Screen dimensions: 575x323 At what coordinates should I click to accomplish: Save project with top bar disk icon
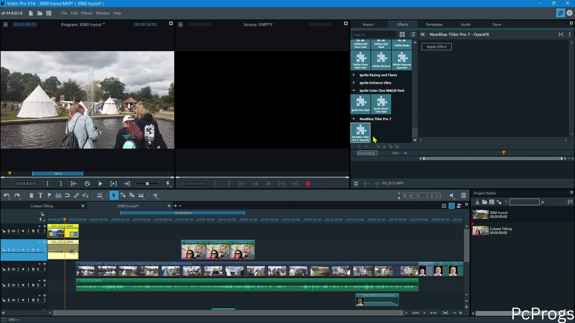click(49, 13)
